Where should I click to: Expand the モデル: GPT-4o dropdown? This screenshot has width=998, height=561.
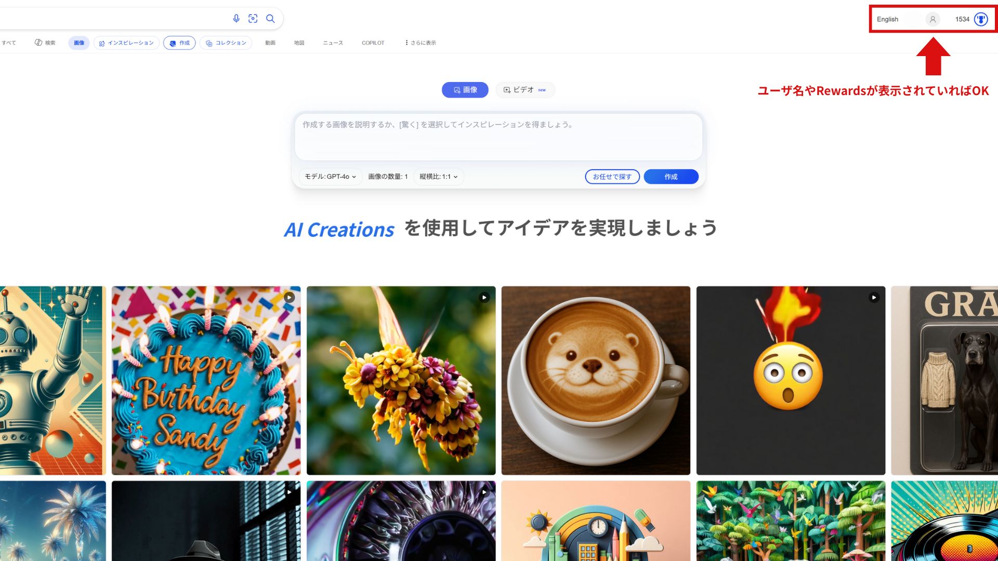pyautogui.click(x=331, y=177)
